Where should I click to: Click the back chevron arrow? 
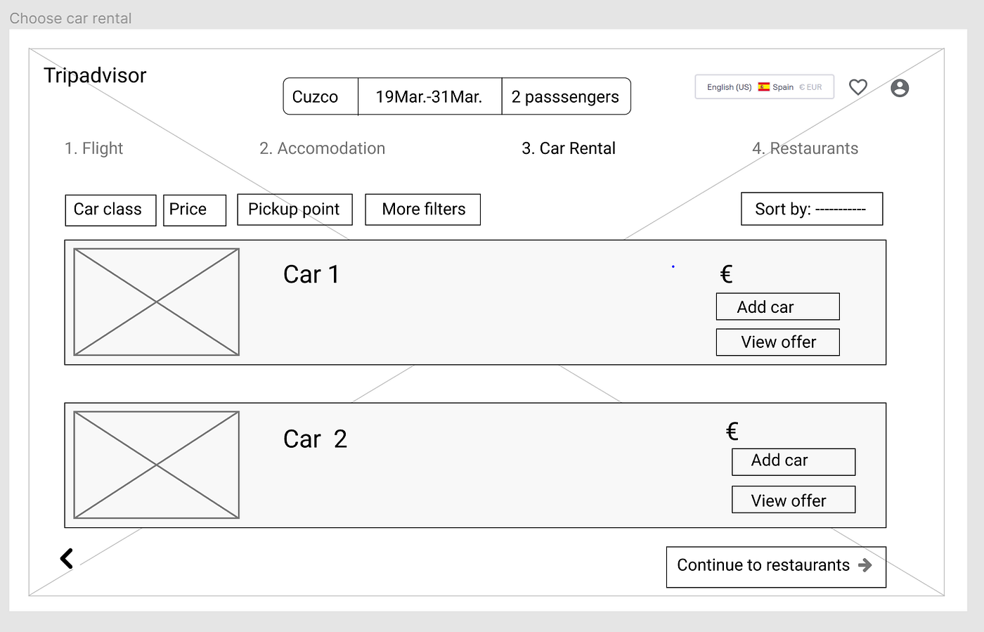coord(67,559)
